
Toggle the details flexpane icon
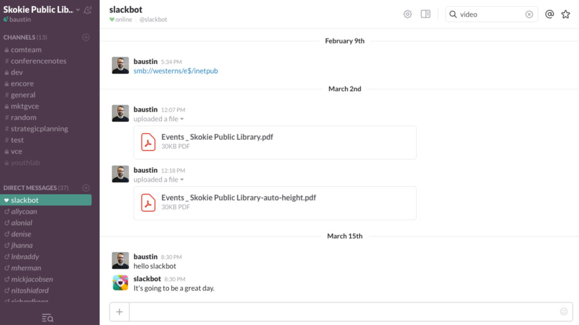pos(425,14)
